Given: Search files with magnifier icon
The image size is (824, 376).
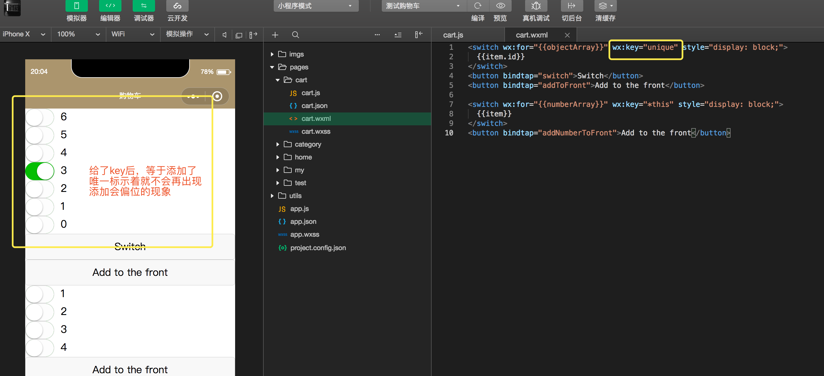Looking at the screenshot, I should click(x=295, y=34).
